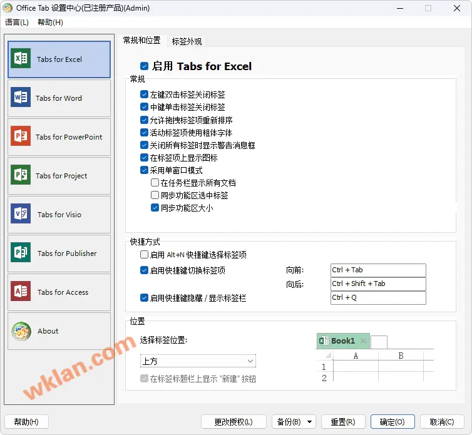Viewport: 472px width, 435px height.
Task: Click the Excel icon on Book1 preview tab
Action: click(x=324, y=340)
